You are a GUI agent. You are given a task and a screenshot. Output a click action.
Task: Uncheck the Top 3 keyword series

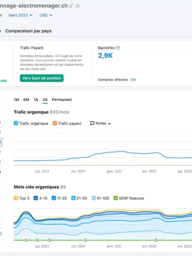tap(16, 198)
